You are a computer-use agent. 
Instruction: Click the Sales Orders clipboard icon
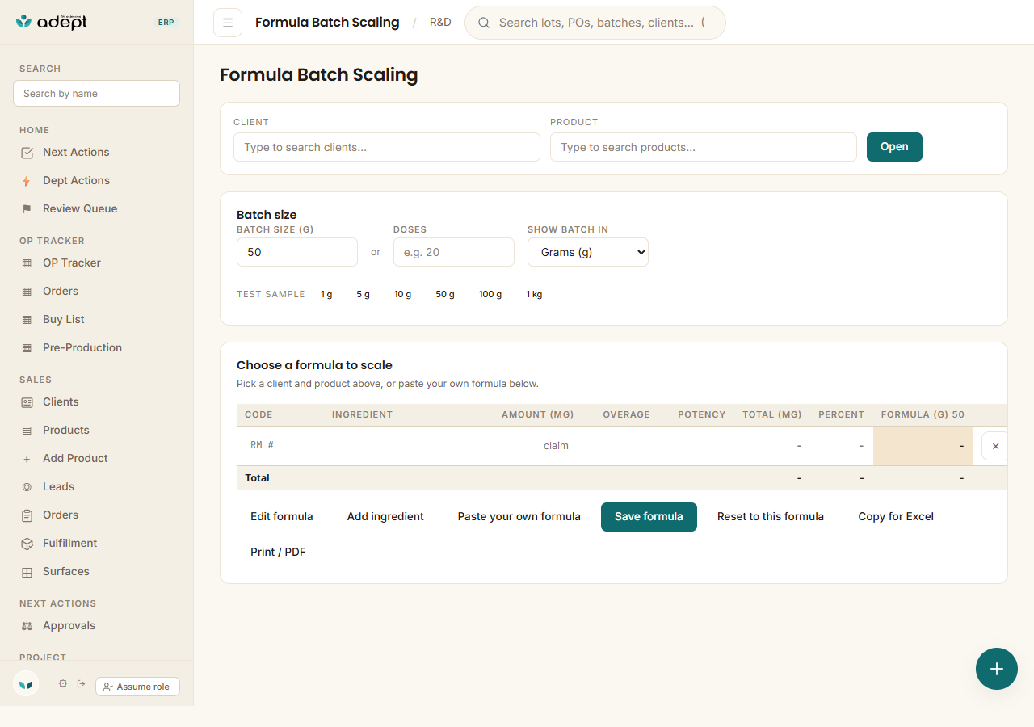[x=27, y=515]
